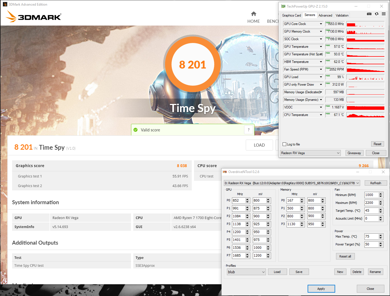The height and width of the screenshot is (296, 390).
Task: Open the Radeon RX Vega GPU selector in GPU-Z
Action: (x=310, y=153)
